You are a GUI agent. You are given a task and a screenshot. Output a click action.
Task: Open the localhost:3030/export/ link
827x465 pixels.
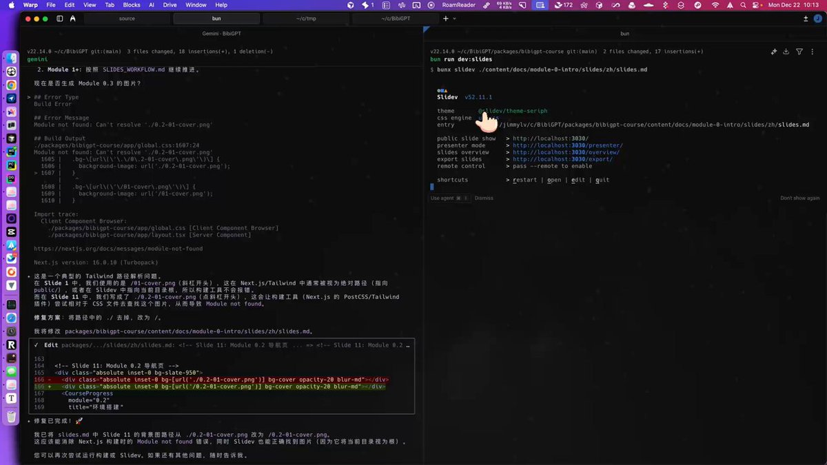[562, 159]
